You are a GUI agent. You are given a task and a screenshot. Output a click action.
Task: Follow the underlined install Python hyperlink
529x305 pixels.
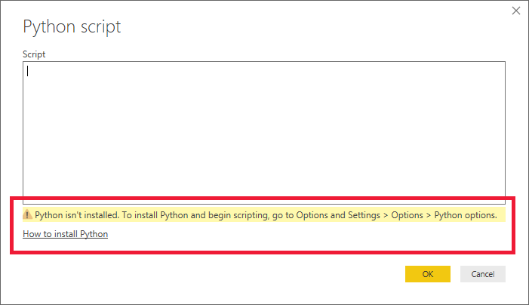click(66, 234)
